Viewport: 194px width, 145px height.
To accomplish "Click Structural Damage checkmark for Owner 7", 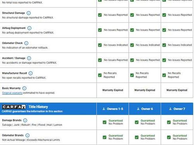I will (x=164, y=15).
